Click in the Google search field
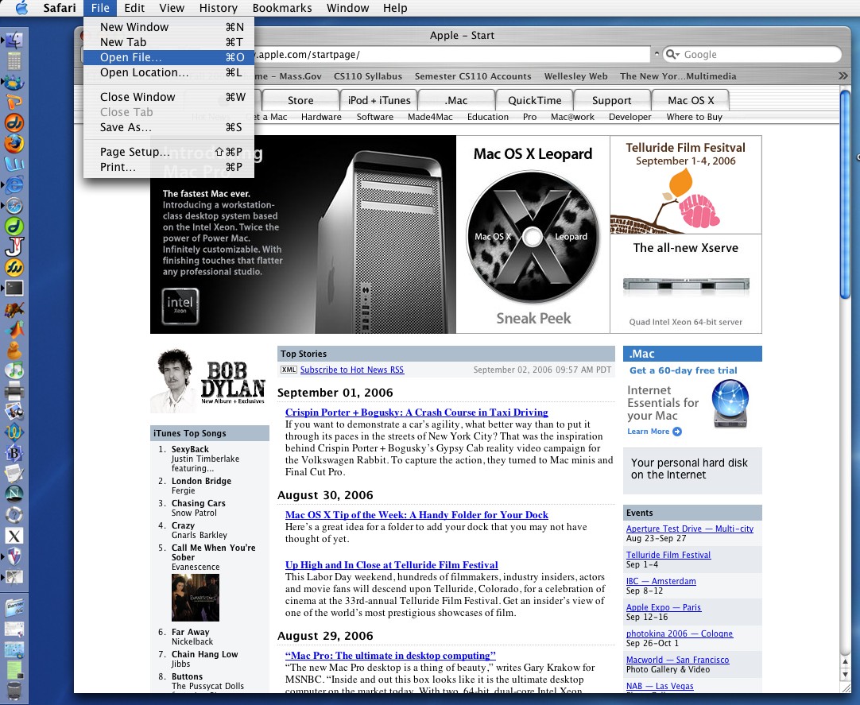 click(x=753, y=54)
